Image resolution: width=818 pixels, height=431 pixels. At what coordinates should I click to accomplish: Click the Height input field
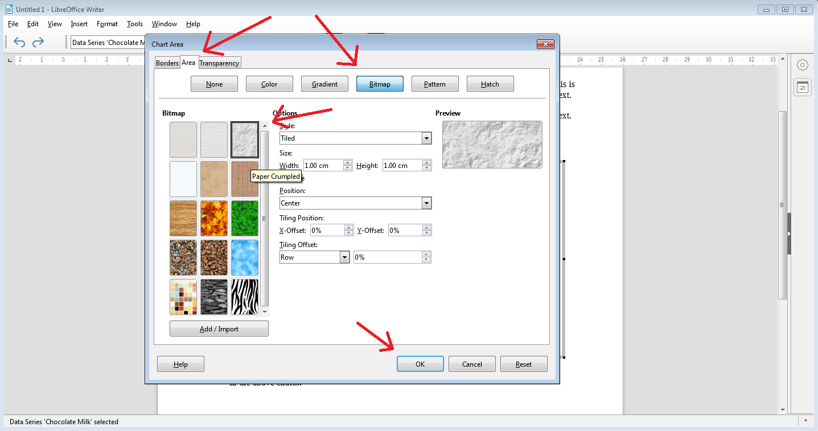point(402,165)
